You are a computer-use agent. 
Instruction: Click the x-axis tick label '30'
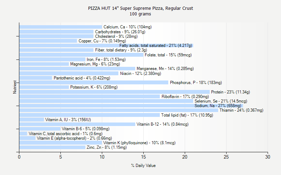pos(268,157)
